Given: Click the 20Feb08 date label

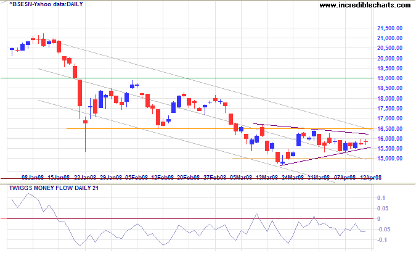Looking at the screenshot, I should 189,178.
